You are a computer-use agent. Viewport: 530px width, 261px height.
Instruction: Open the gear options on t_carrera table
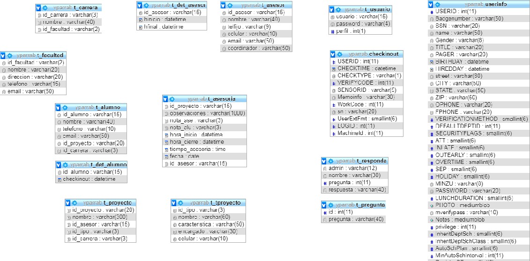pyautogui.click(x=45, y=8)
